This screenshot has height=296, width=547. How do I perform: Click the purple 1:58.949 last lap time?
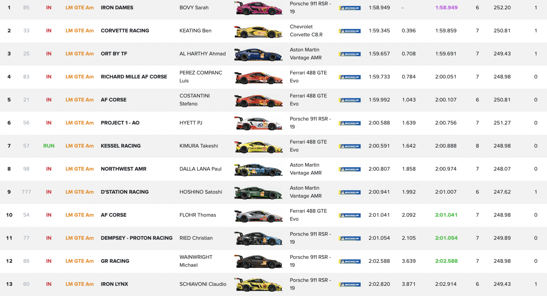click(446, 8)
